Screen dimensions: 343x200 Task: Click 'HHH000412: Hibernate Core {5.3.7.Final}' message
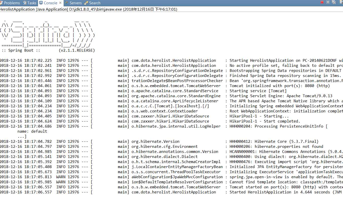click(x=274, y=142)
